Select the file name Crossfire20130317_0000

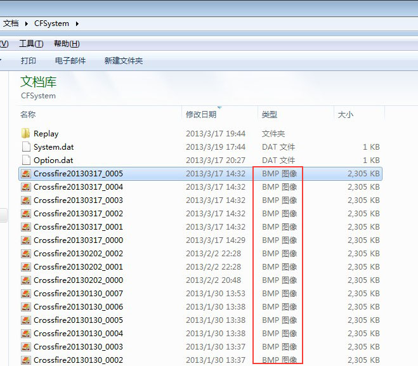pyautogui.click(x=79, y=240)
